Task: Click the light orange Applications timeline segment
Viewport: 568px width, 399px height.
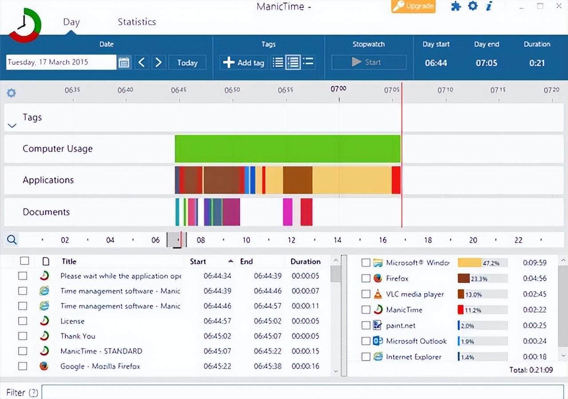Action: pos(352,180)
